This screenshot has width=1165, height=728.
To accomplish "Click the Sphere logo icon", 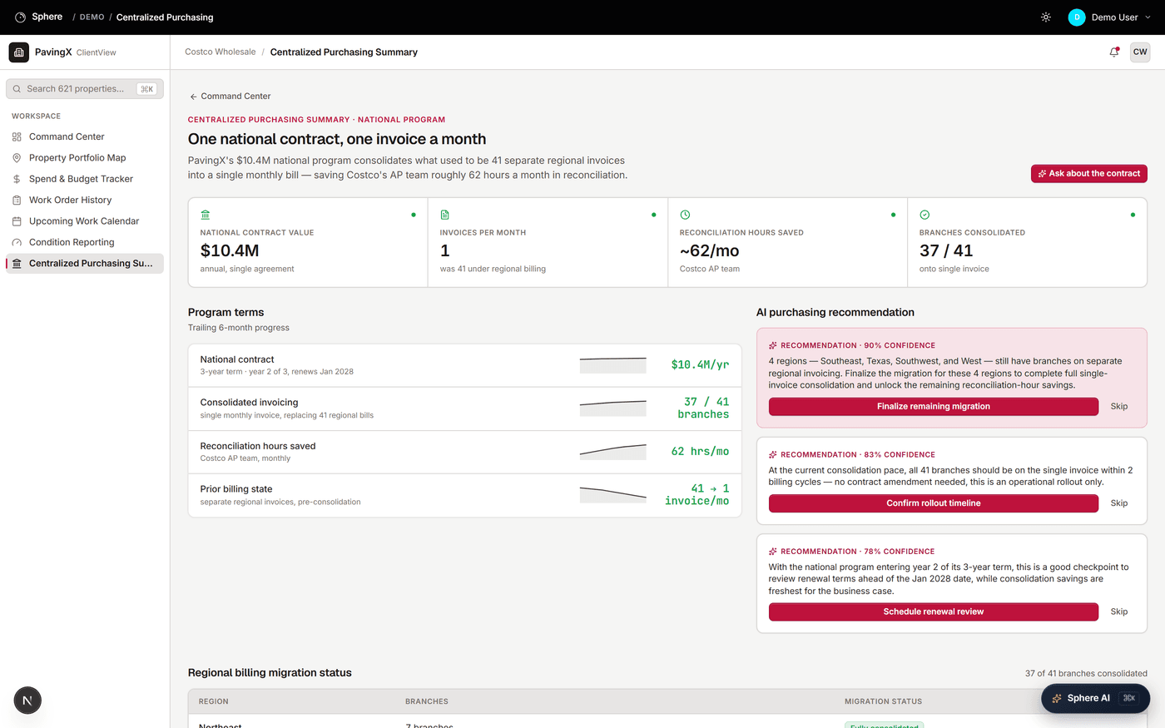I will (x=20, y=17).
